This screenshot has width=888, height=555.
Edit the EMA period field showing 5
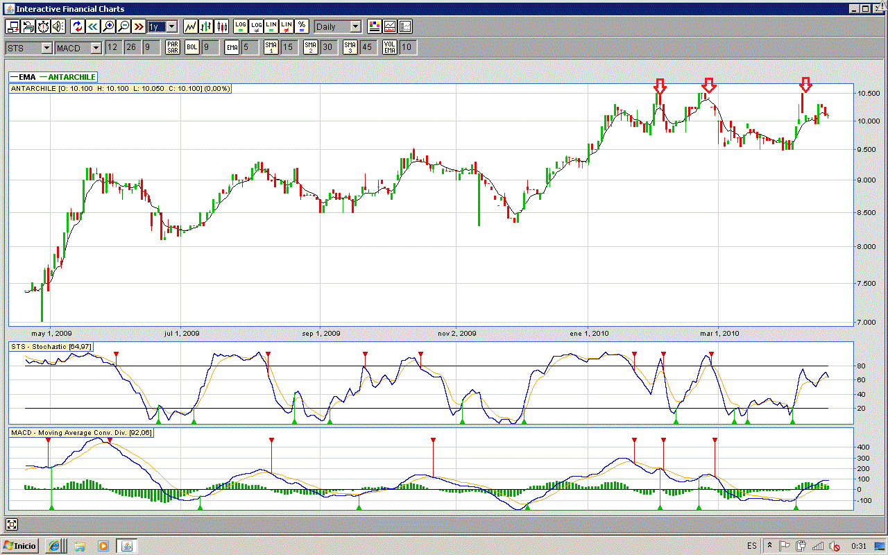pos(250,48)
